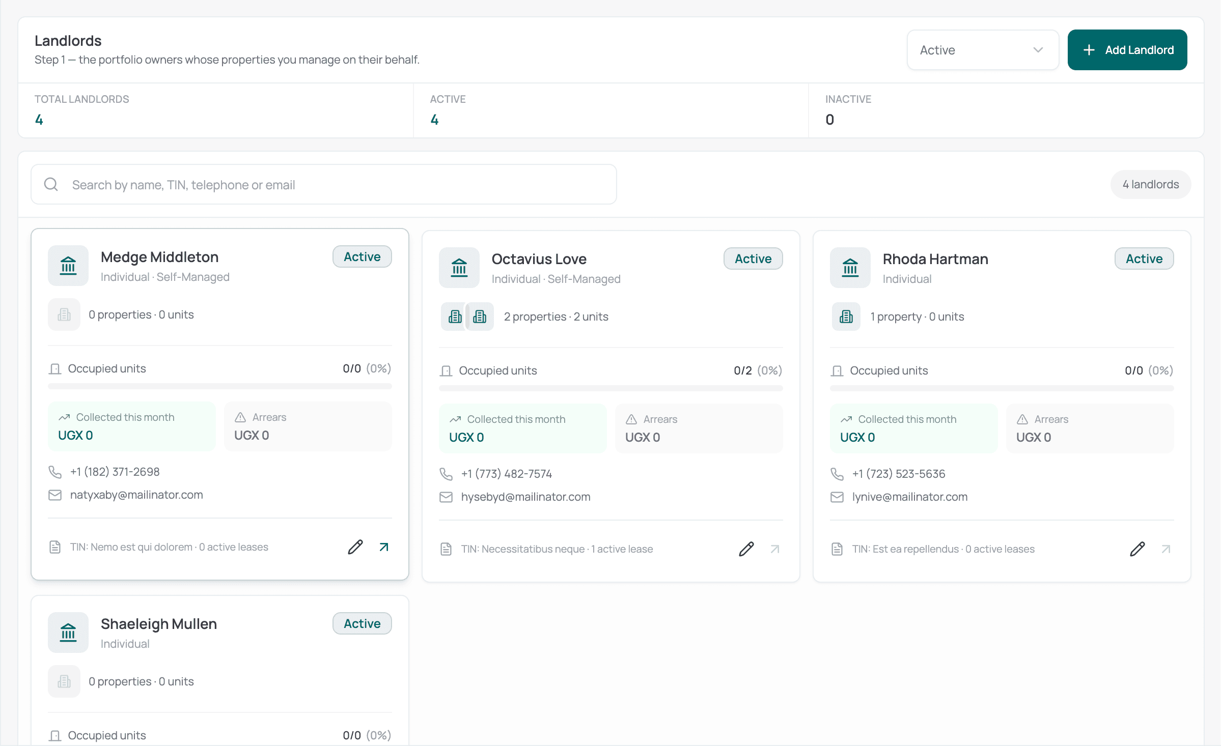Open Octavius Love's details via arrow icon
1221x746 pixels.
point(775,549)
